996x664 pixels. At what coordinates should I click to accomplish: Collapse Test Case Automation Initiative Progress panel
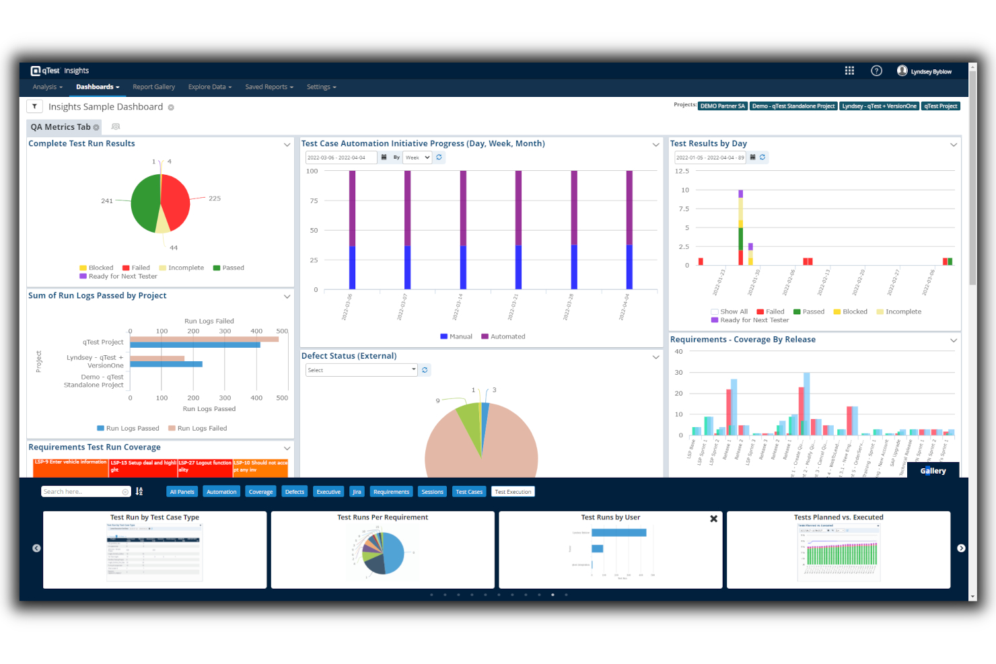coord(656,145)
